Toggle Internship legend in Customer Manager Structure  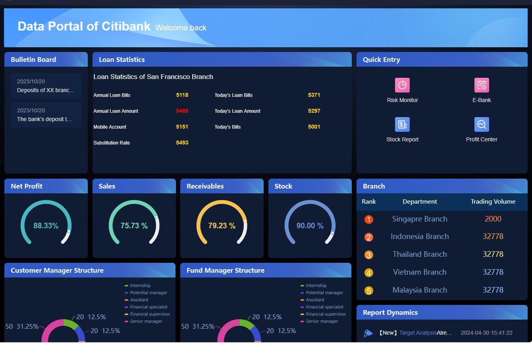pyautogui.click(x=137, y=285)
